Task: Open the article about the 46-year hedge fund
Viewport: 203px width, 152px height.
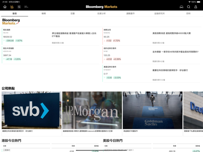Action: 175,52
